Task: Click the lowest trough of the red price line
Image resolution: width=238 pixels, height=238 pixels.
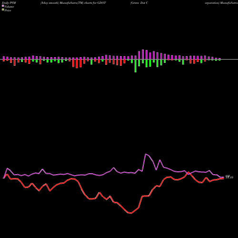Action: [131, 213]
